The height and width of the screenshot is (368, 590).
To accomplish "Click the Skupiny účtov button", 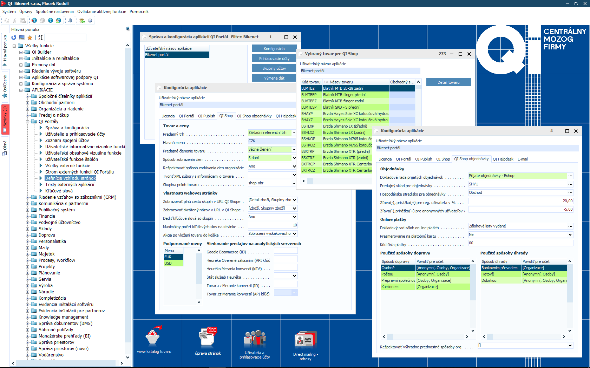I will point(274,68).
